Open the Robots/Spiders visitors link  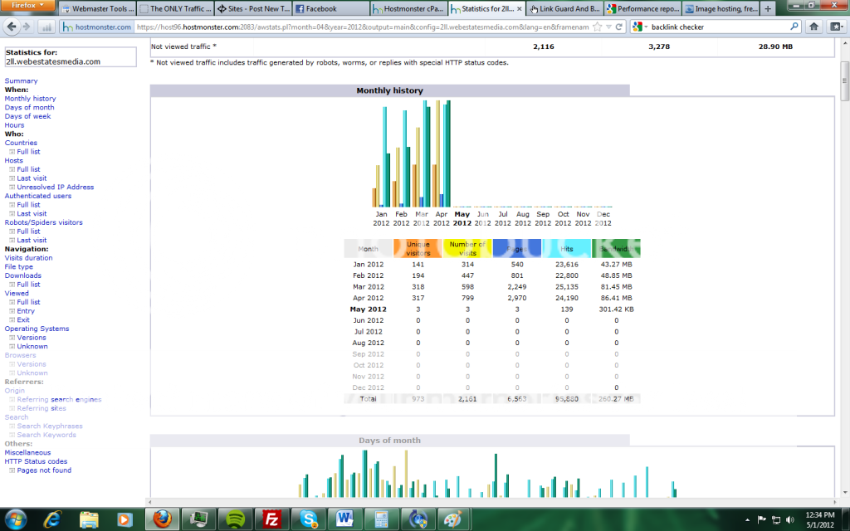coord(43,222)
